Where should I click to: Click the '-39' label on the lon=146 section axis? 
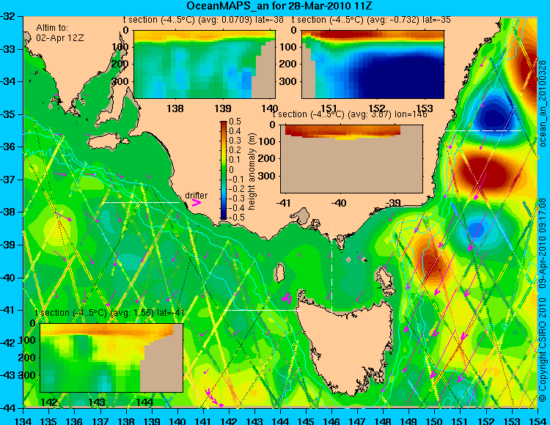393,203
